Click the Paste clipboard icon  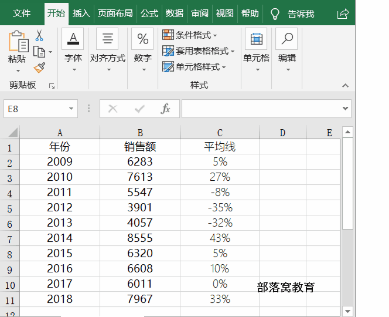(x=17, y=42)
